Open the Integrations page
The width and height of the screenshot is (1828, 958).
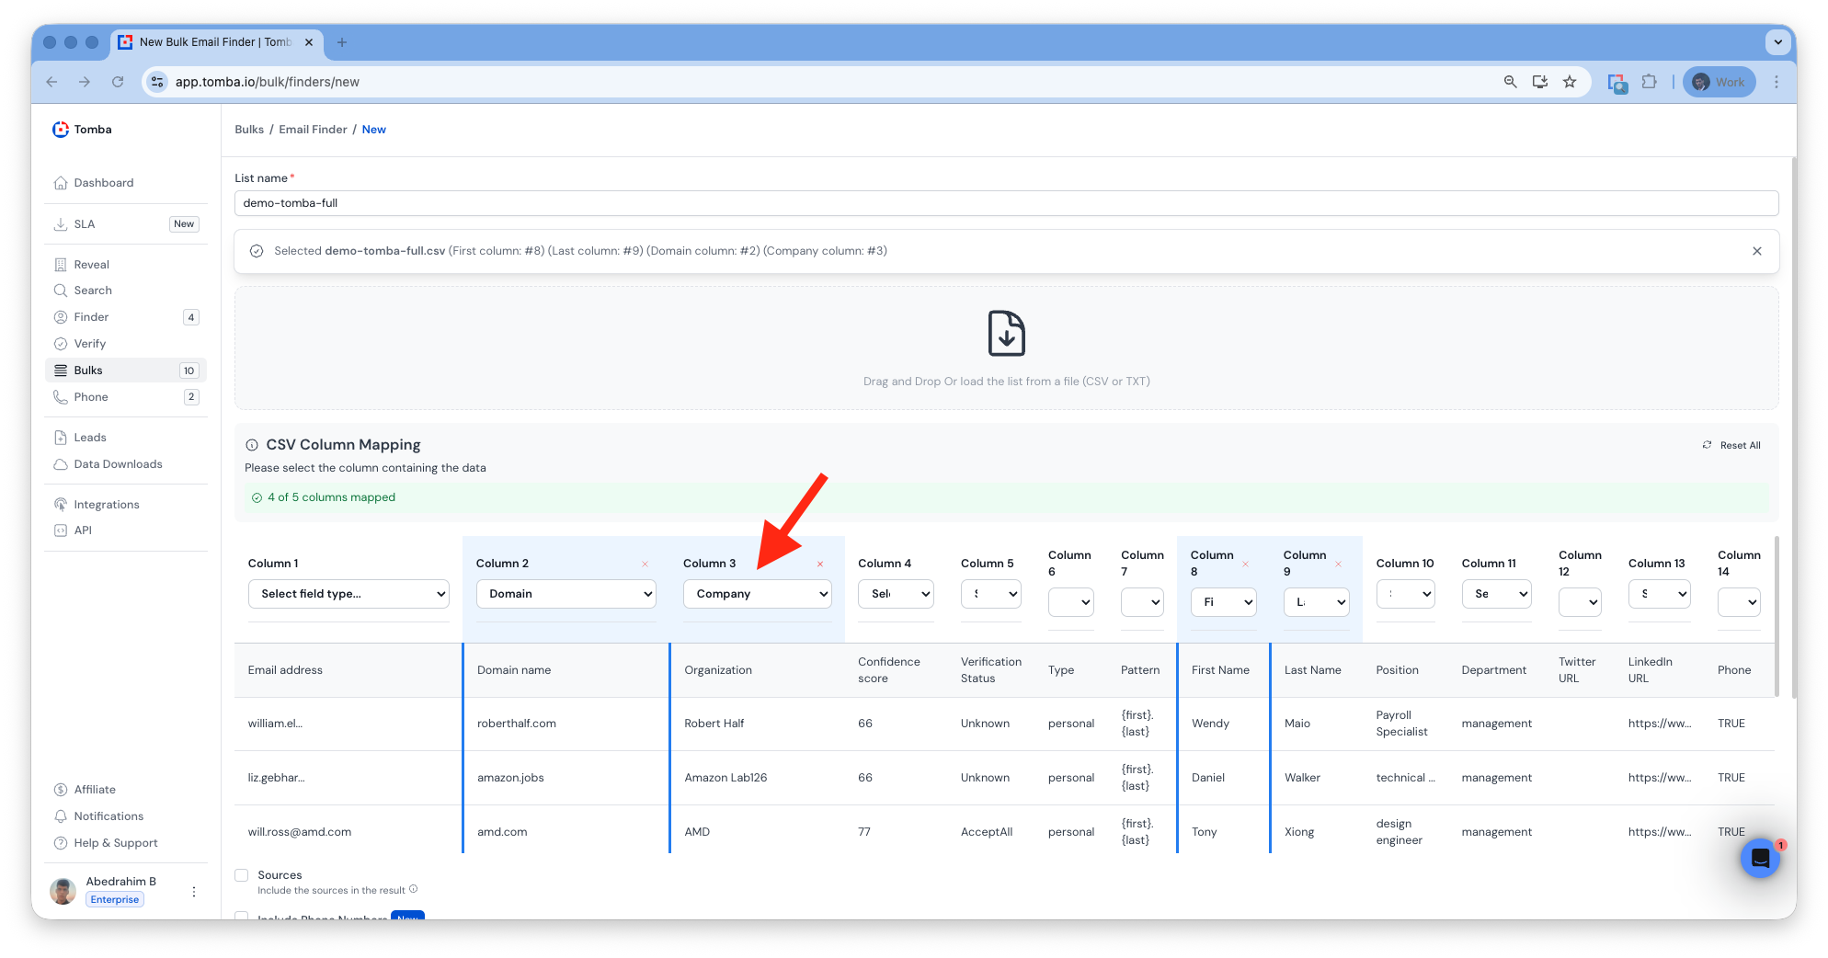107,504
